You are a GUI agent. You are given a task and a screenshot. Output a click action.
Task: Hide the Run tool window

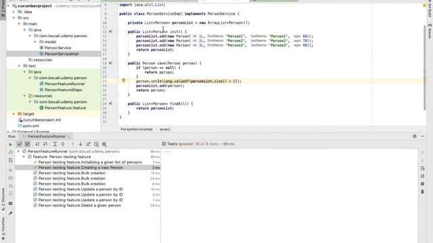[422, 136]
